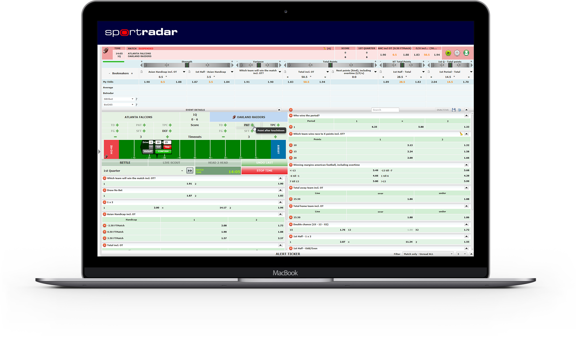576x337 pixels.
Task: Collapse the Who wins the period market
Action: click(466, 116)
